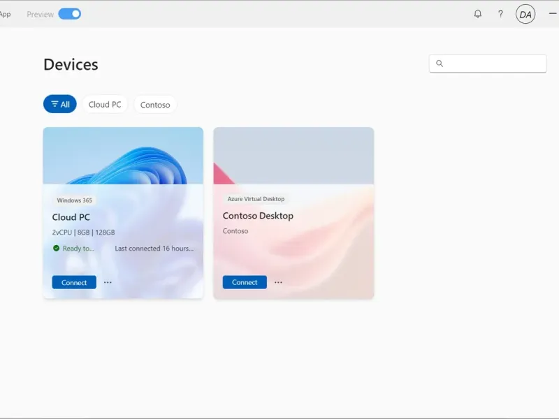Click the Devices heading
This screenshot has width=559, height=419.
(x=71, y=64)
